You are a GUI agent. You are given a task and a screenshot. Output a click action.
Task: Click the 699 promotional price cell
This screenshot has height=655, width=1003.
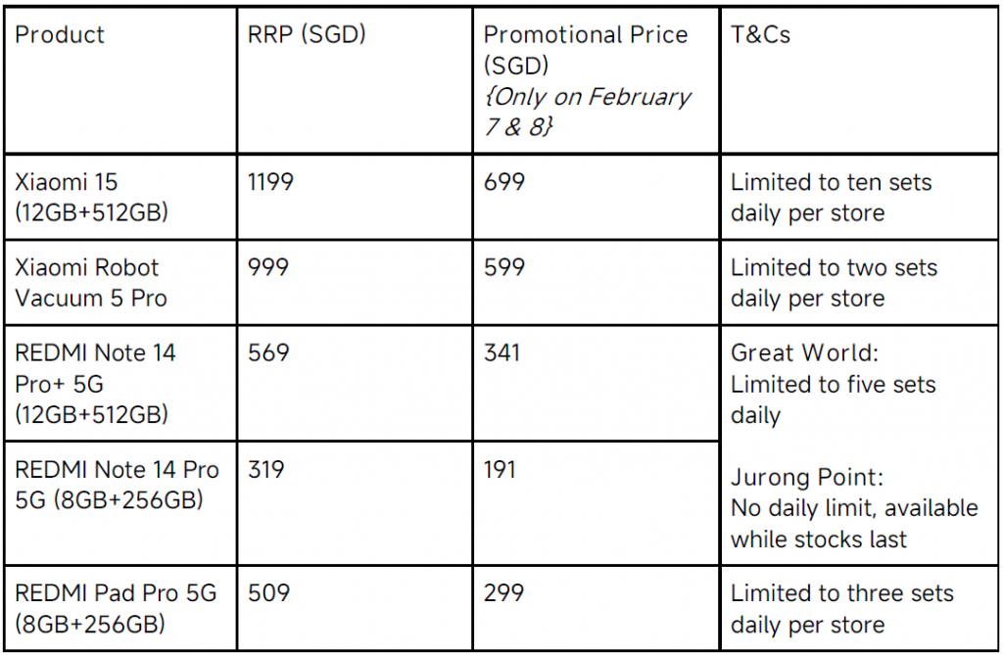597,197
